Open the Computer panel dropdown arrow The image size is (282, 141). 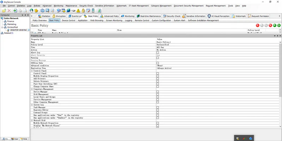pyautogui.click(x=23, y=15)
